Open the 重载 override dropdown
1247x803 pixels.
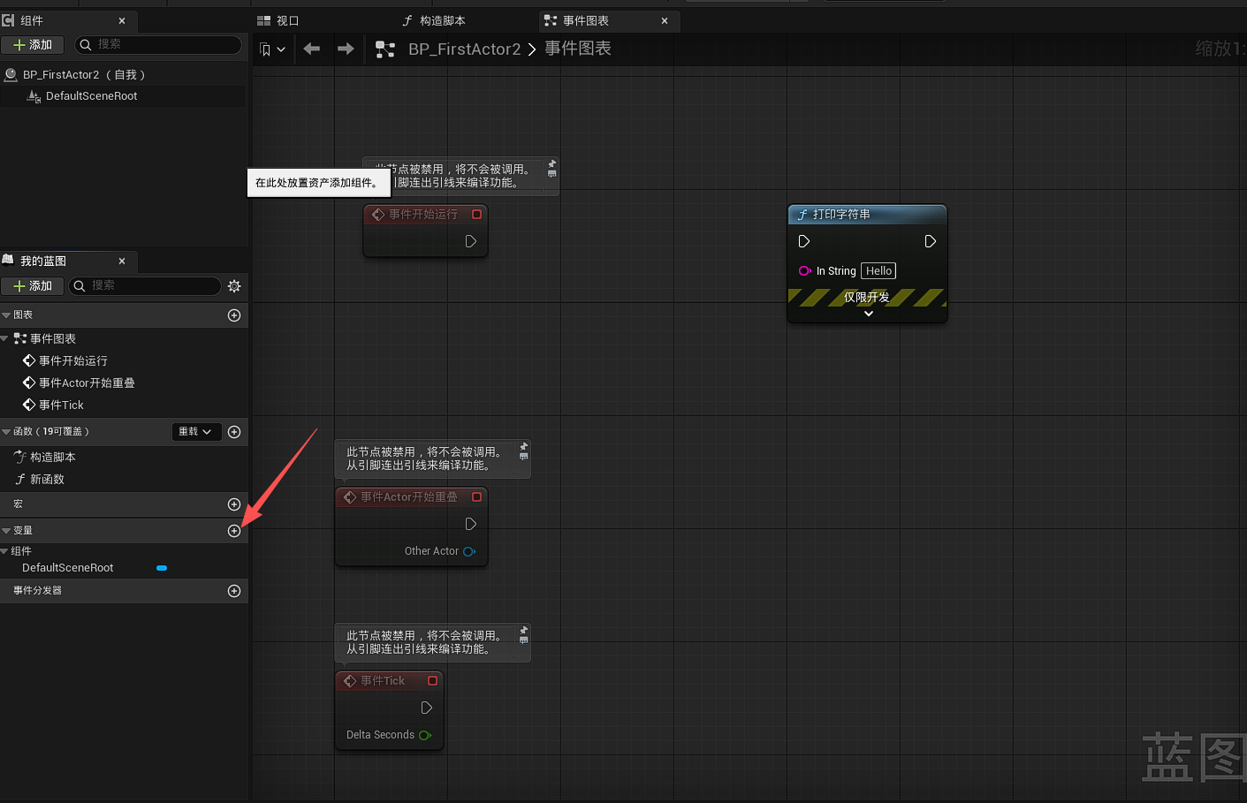coord(195,432)
